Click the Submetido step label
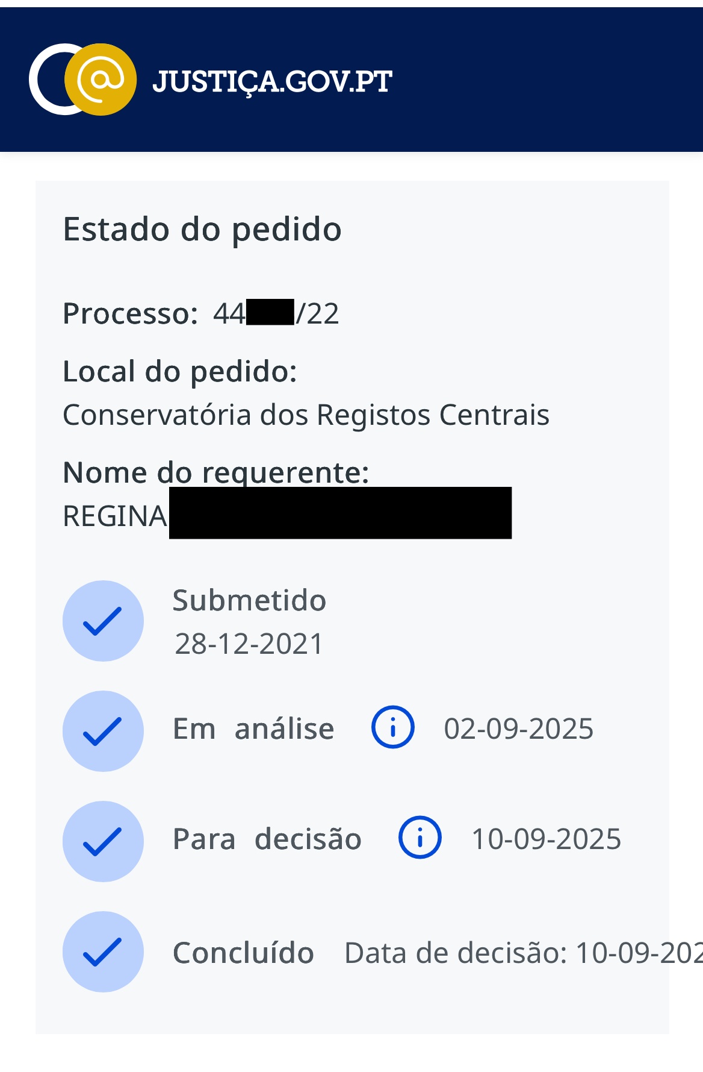The height and width of the screenshot is (1072, 703). coord(249,601)
